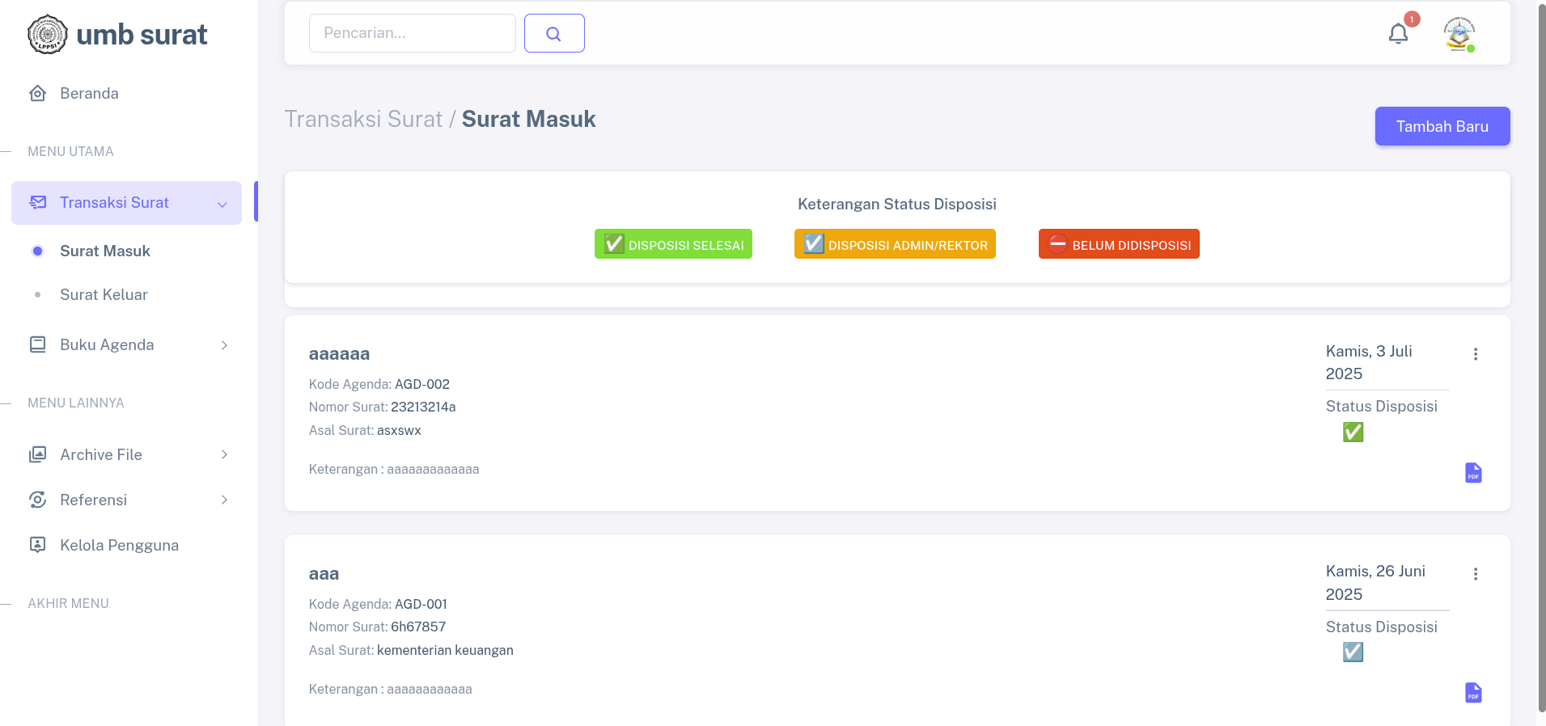Open the Surat Keluar link
This screenshot has width=1546, height=726.
coord(104,295)
